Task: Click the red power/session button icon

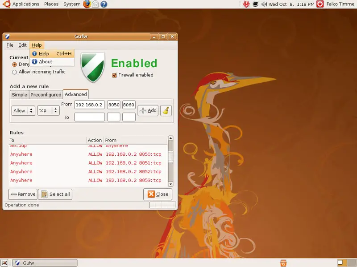Action: pos(320,4)
